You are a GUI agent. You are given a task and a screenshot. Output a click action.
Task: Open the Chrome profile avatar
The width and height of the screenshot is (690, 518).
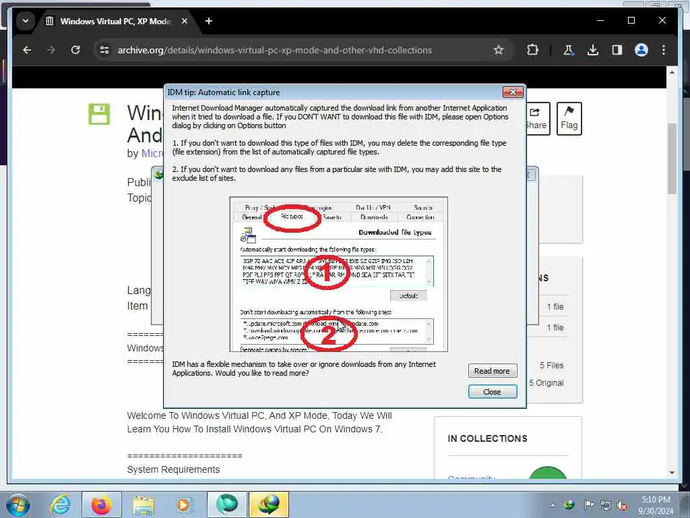[641, 50]
